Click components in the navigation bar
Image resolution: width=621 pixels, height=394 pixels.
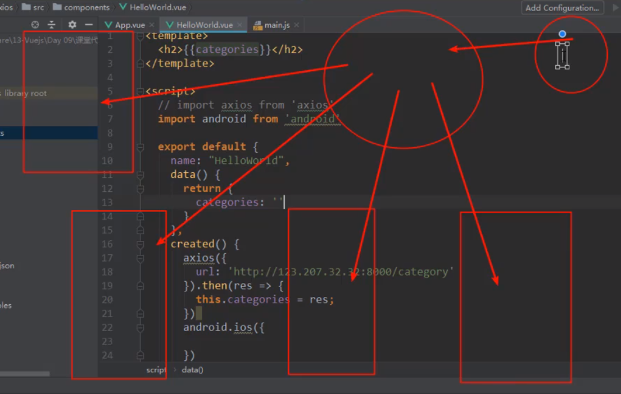coord(87,7)
